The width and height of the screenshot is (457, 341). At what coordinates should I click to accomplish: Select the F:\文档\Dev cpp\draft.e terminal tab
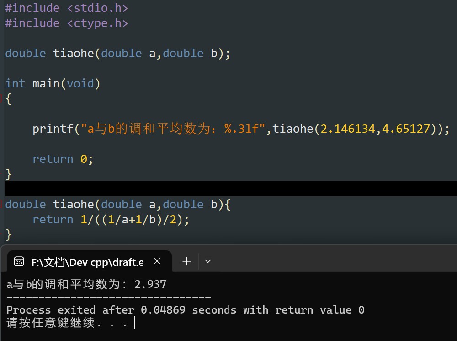tap(89, 261)
